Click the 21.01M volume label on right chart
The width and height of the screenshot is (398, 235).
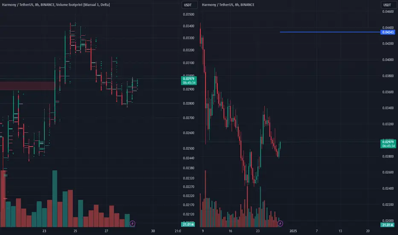pyautogui.click(x=388, y=225)
